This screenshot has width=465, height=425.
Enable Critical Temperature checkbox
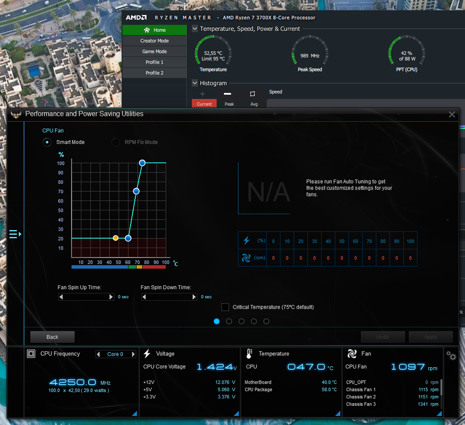click(225, 307)
